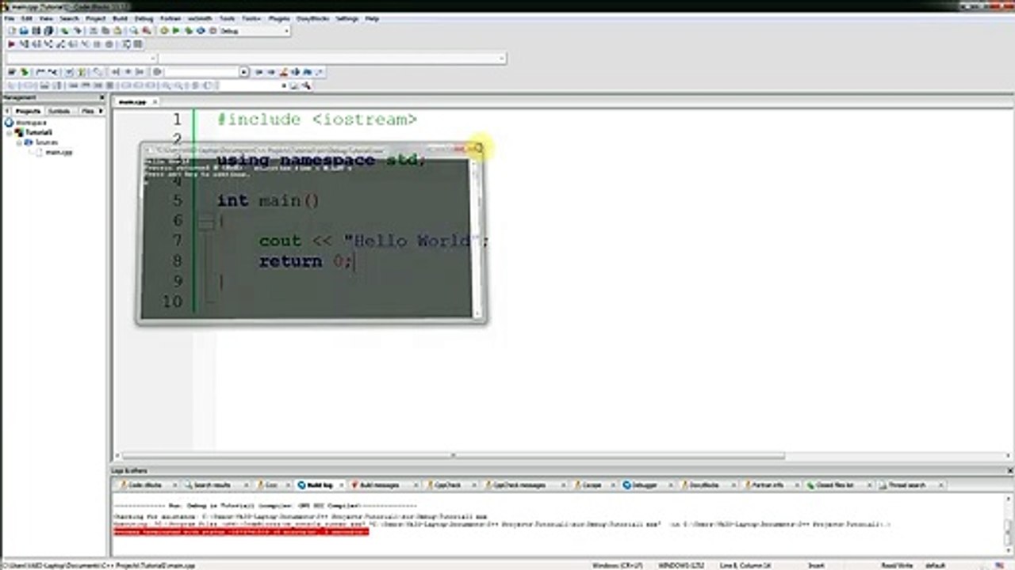1015x570 pixels.
Task: Open the Debug menu
Action: 144,18
